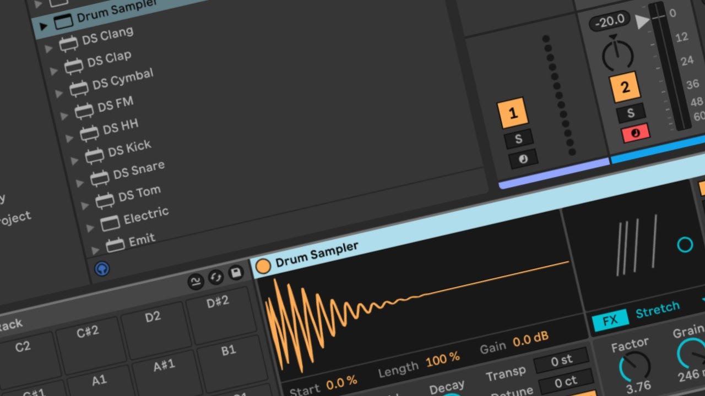This screenshot has width=705, height=396.
Task: Click the Factor knob
Action: click(x=635, y=367)
